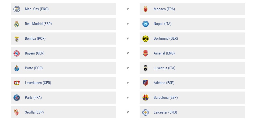Select the Arsenal cannon crest
The width and height of the screenshot is (263, 124).
146,53
